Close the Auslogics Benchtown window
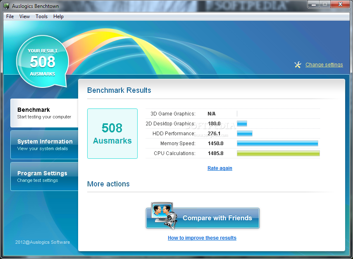 coord(341,4)
